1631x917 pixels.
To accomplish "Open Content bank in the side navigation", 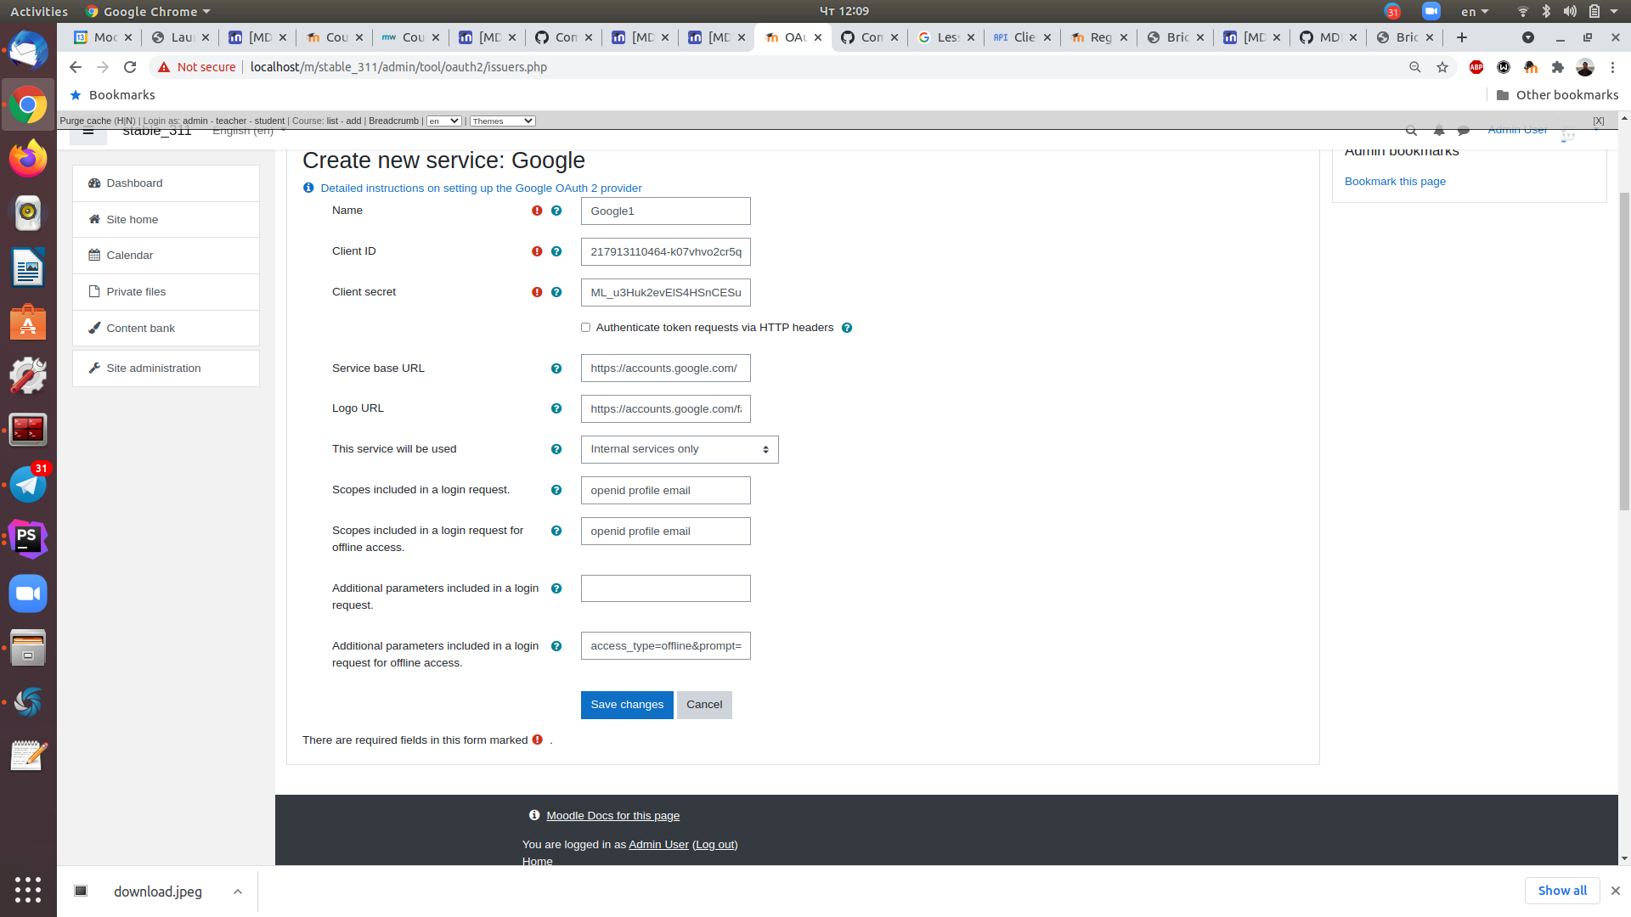I will click(166, 329).
